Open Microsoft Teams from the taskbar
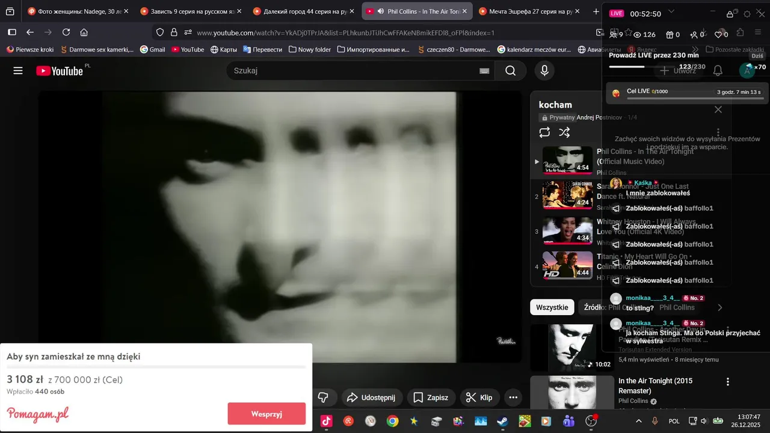Image resolution: width=770 pixels, height=433 pixels. 569,421
